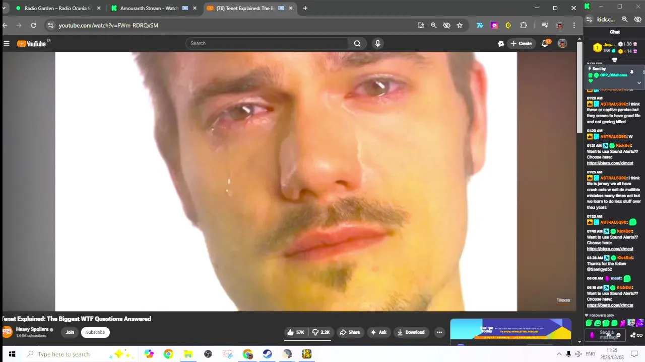Click the crossed-eye icon in Chrome address bar
645x362 pixels.
tap(446, 25)
